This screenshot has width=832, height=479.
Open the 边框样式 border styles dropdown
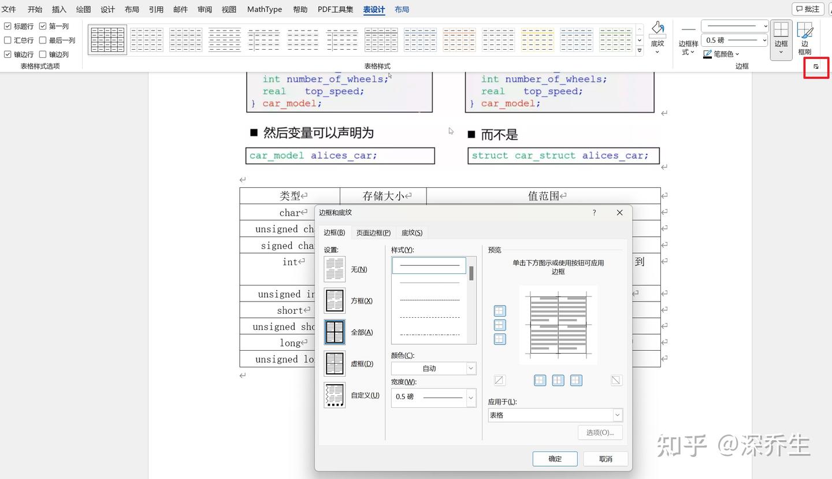688,39
